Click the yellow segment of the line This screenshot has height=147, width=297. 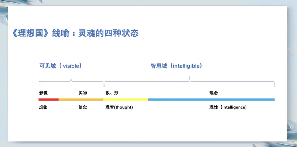pyautogui.click(x=126, y=99)
